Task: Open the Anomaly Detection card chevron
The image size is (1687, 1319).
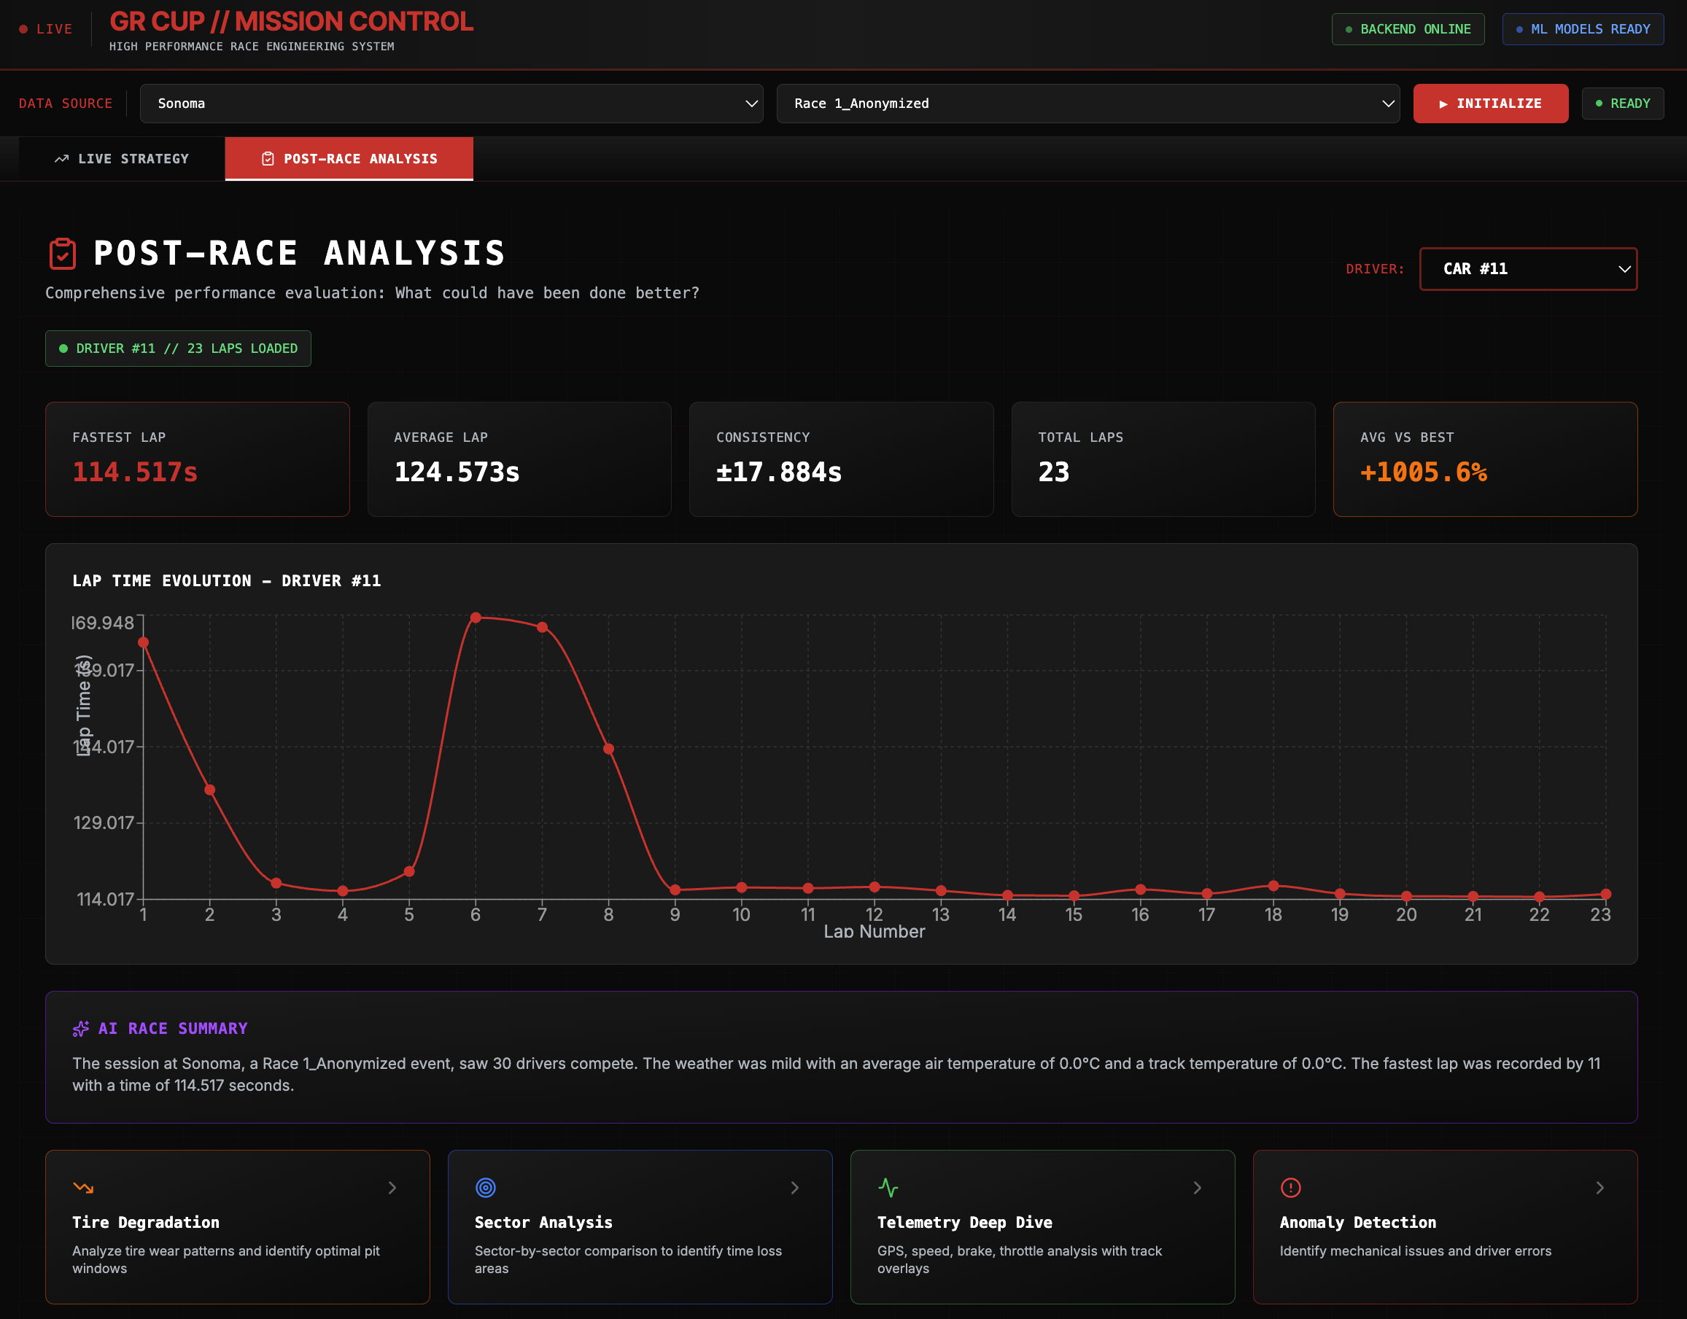Action: pyautogui.click(x=1599, y=1188)
